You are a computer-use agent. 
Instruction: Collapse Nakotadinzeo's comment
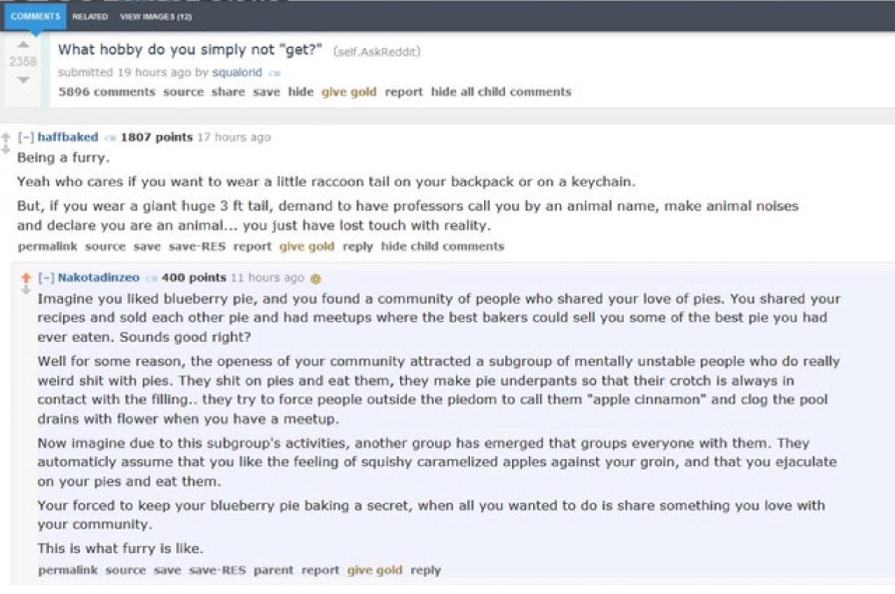pos(46,277)
